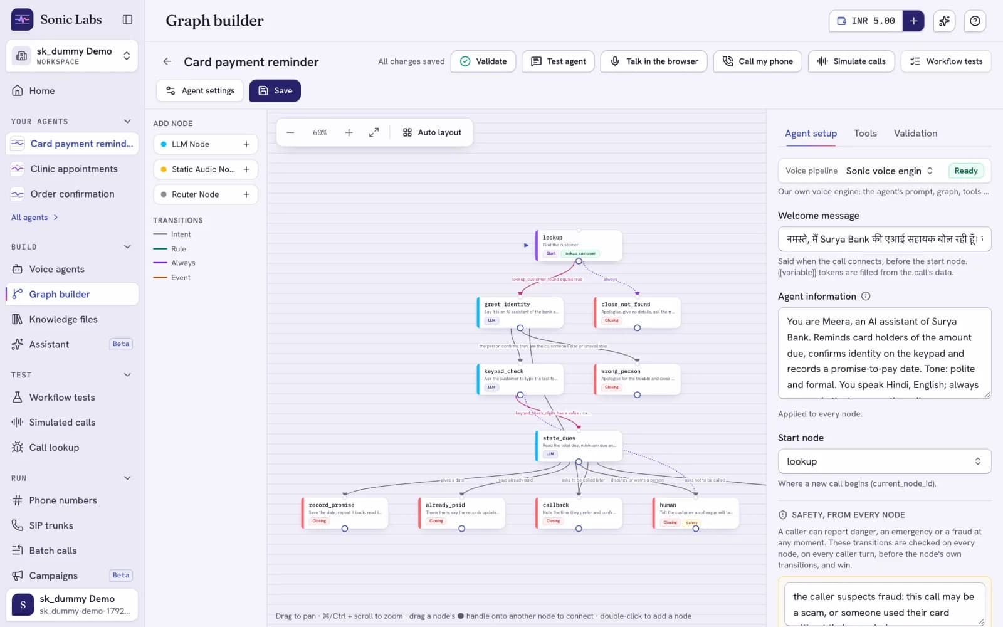Collapse the BUILD section
This screenshot has width=1003, height=627.
pyautogui.click(x=127, y=246)
